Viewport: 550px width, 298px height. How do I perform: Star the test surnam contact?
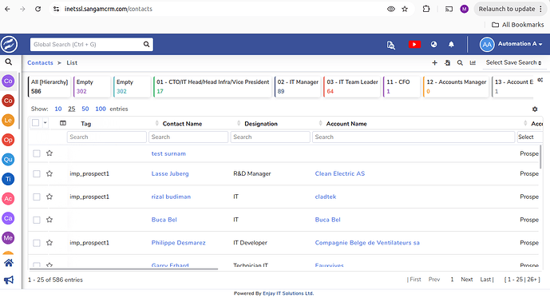[x=49, y=153]
